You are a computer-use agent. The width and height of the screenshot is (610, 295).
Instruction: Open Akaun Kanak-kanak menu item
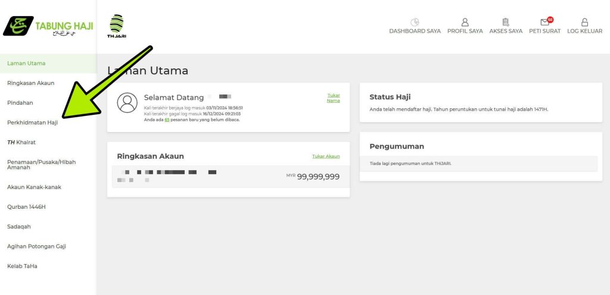click(x=34, y=187)
